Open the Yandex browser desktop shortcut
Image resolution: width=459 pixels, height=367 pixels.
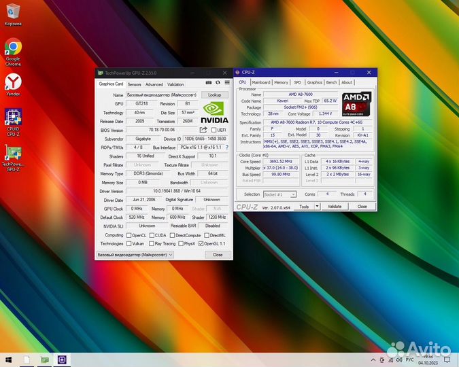pos(13,84)
